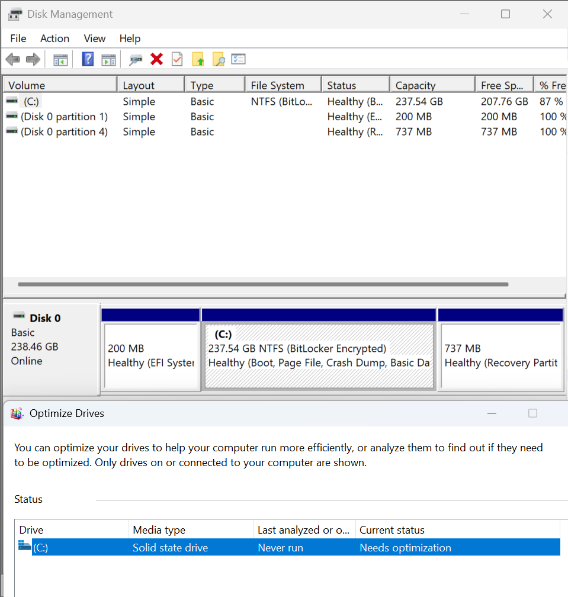Click the drive icon beside Disk 0 partition 4

[12, 131]
